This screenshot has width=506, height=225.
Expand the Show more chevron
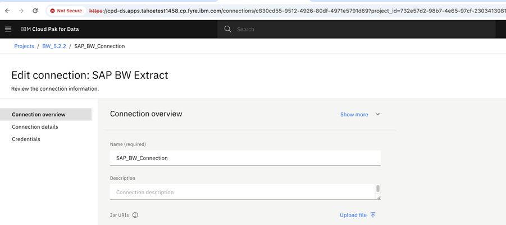click(x=377, y=114)
